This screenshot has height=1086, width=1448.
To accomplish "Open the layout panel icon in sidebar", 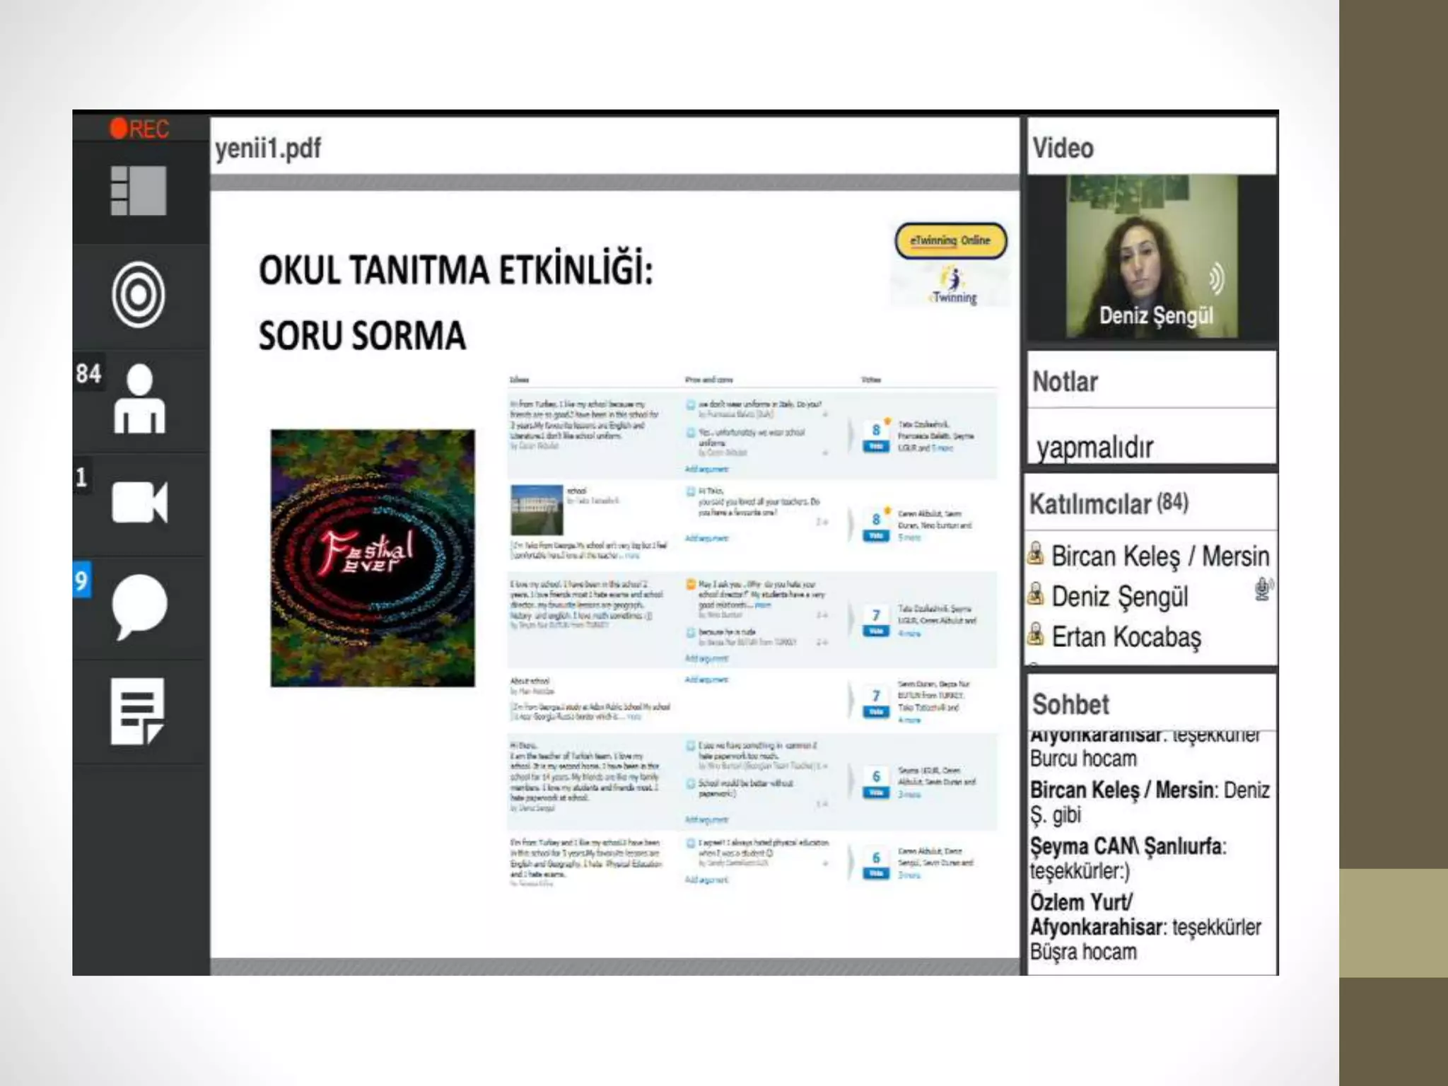I will [x=139, y=191].
